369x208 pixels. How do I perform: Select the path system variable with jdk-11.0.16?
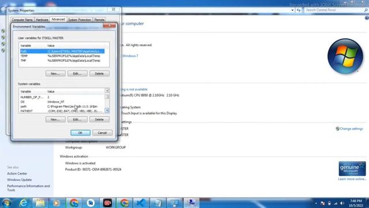[62, 106]
